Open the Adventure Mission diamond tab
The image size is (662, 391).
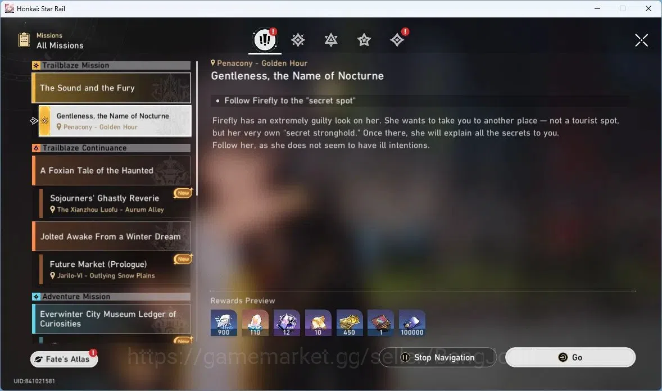pos(397,40)
